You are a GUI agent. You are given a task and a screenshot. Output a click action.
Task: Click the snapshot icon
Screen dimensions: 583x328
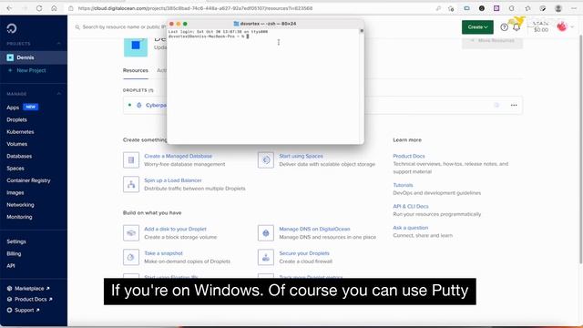point(131,257)
